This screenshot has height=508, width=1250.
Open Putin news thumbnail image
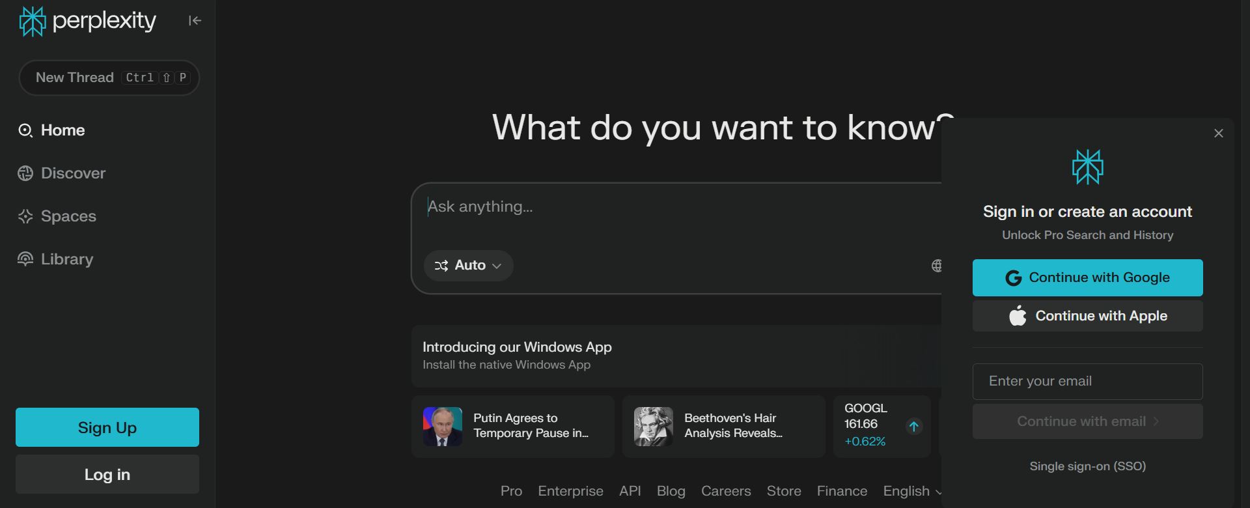443,427
